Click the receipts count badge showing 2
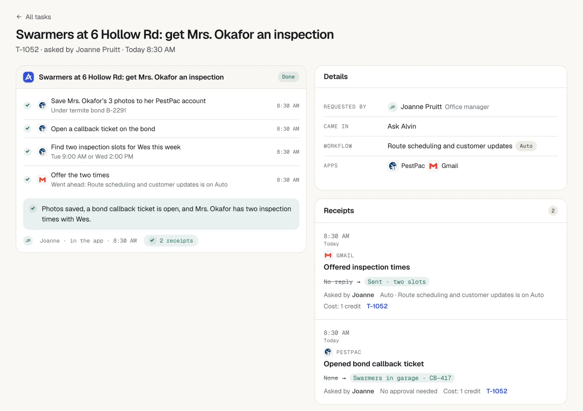The width and height of the screenshot is (583, 411). pos(553,211)
